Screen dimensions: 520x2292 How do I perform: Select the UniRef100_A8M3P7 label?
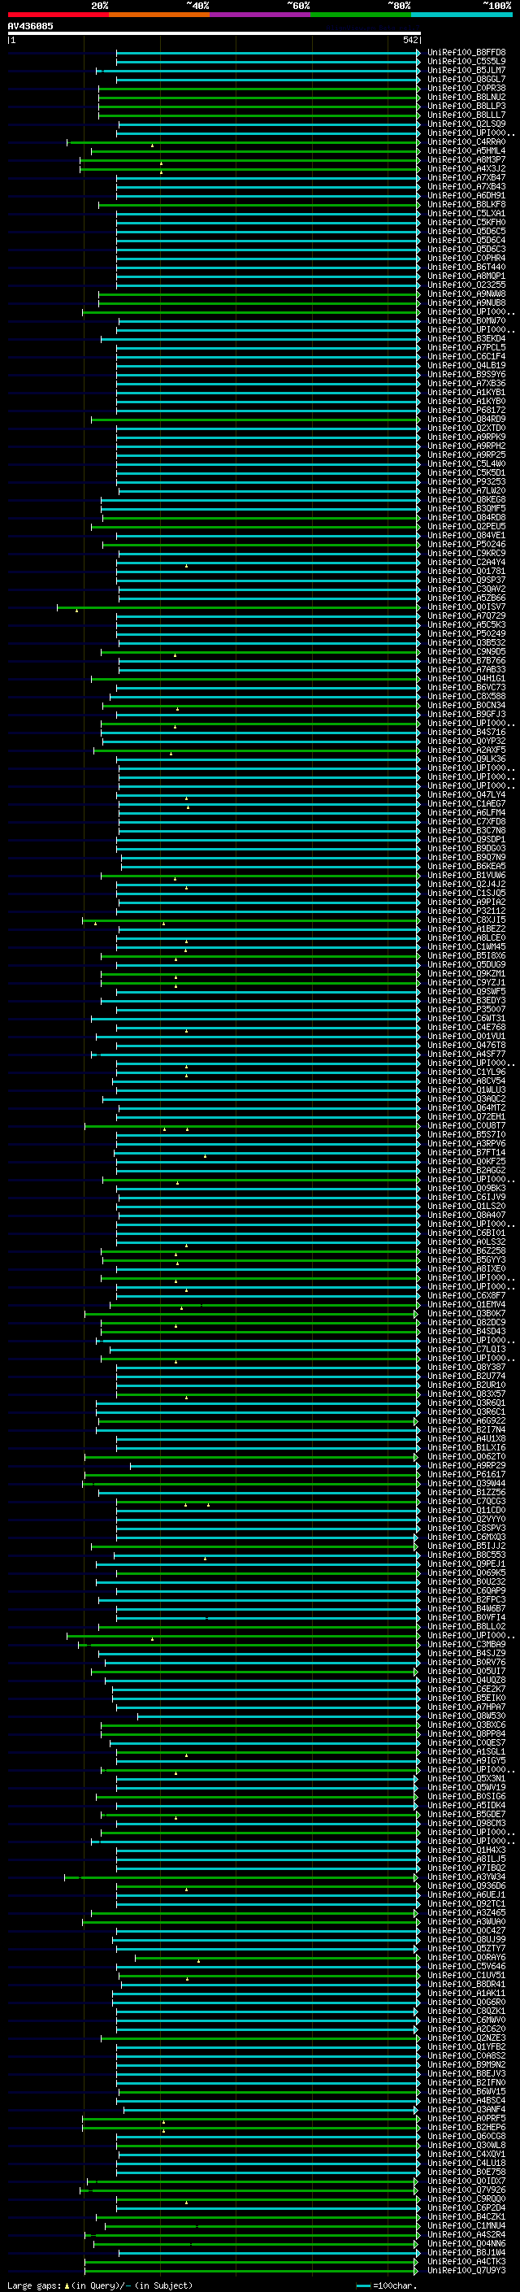tap(466, 159)
